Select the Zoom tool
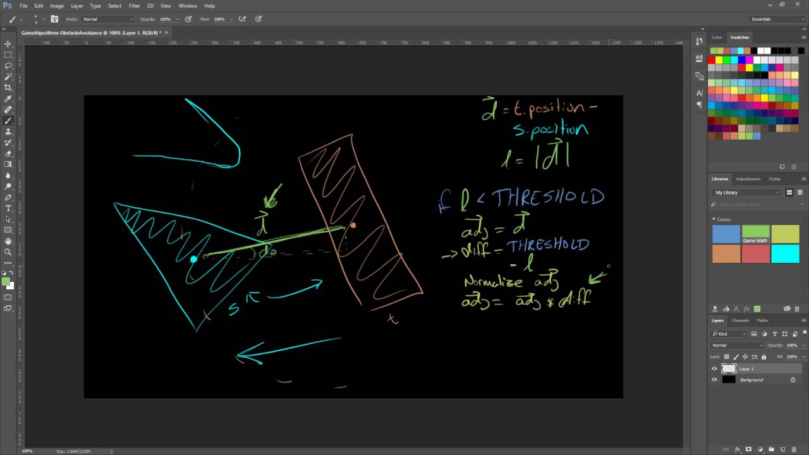 point(8,252)
